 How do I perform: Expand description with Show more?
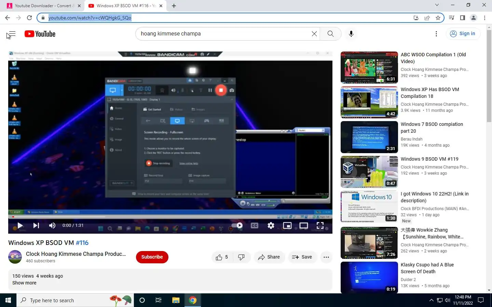pos(24,283)
